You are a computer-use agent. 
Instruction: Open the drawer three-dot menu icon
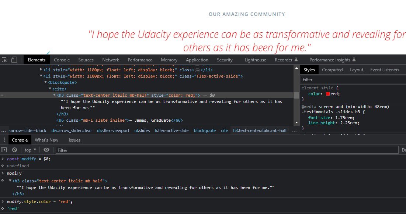4,140
